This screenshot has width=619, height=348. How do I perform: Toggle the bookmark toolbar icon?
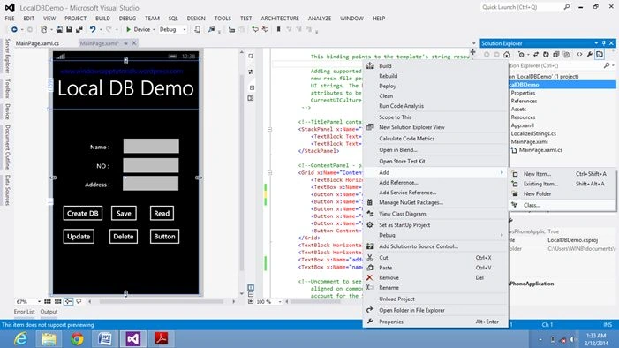278,30
